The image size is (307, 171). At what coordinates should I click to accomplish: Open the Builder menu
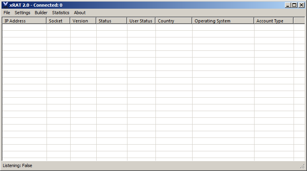41,13
